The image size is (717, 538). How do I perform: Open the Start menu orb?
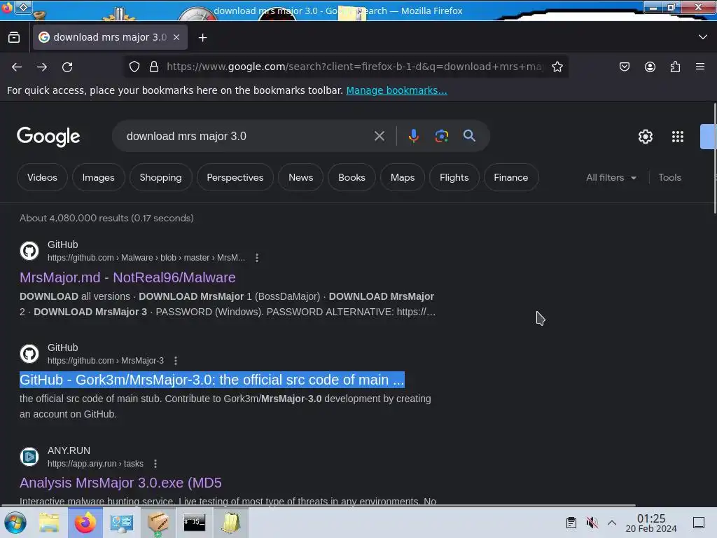[x=15, y=523]
